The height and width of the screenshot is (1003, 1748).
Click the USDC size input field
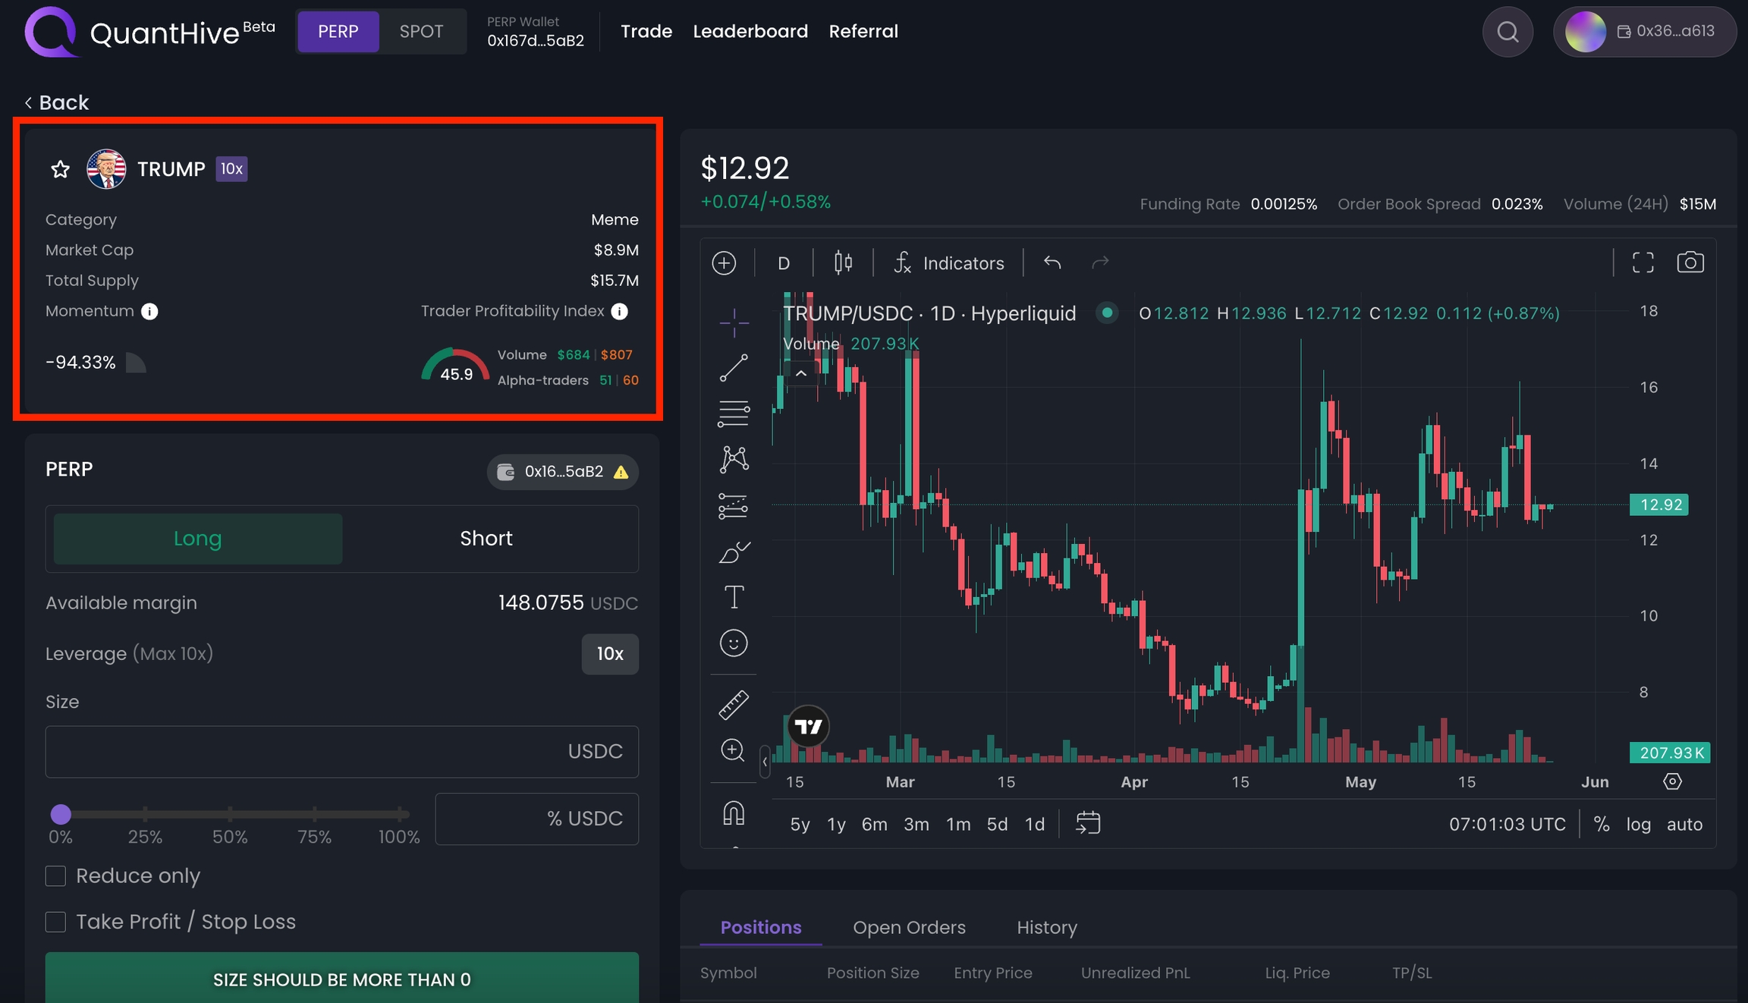pyautogui.click(x=303, y=751)
